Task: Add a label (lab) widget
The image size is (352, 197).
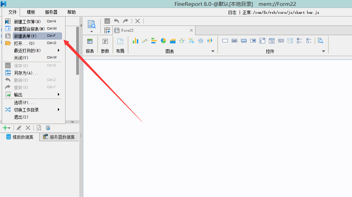Action: pos(234,41)
